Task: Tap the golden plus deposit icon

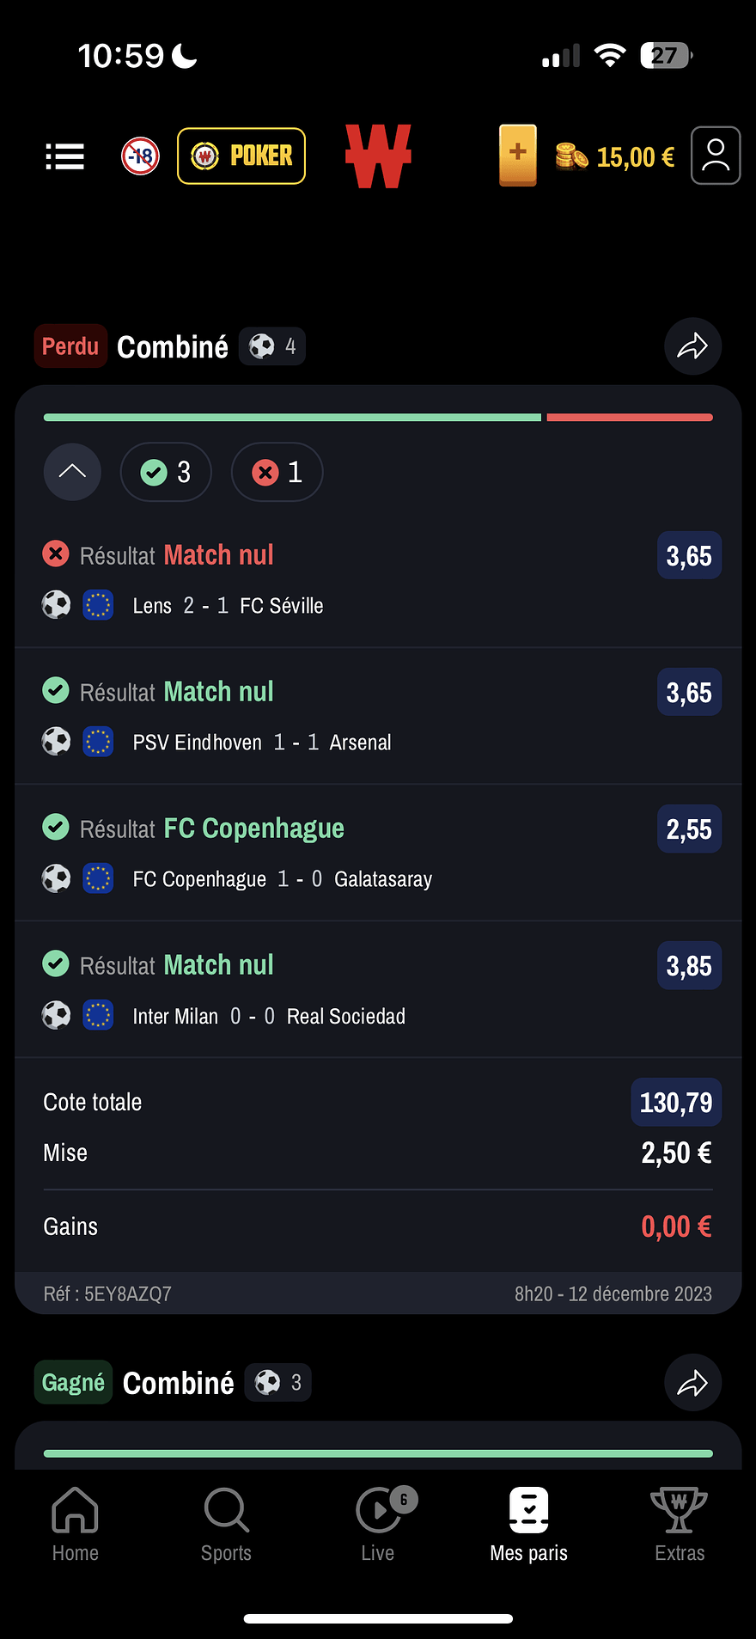Action: tap(518, 155)
